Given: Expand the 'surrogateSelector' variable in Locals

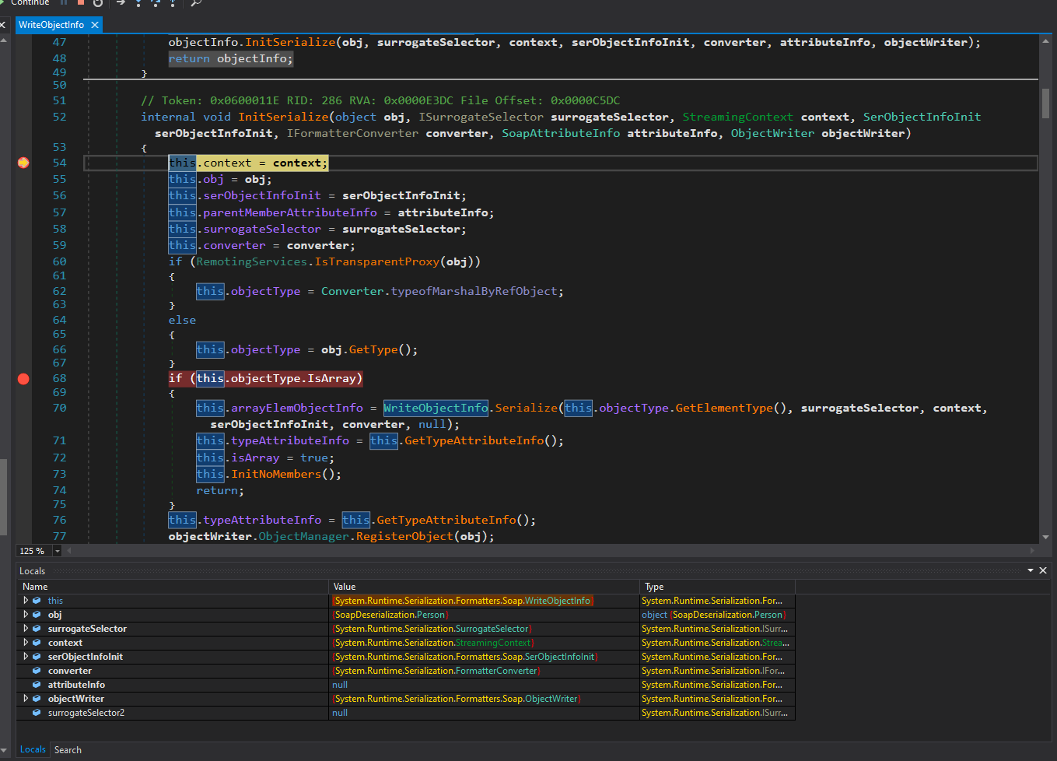Looking at the screenshot, I should click(x=26, y=629).
